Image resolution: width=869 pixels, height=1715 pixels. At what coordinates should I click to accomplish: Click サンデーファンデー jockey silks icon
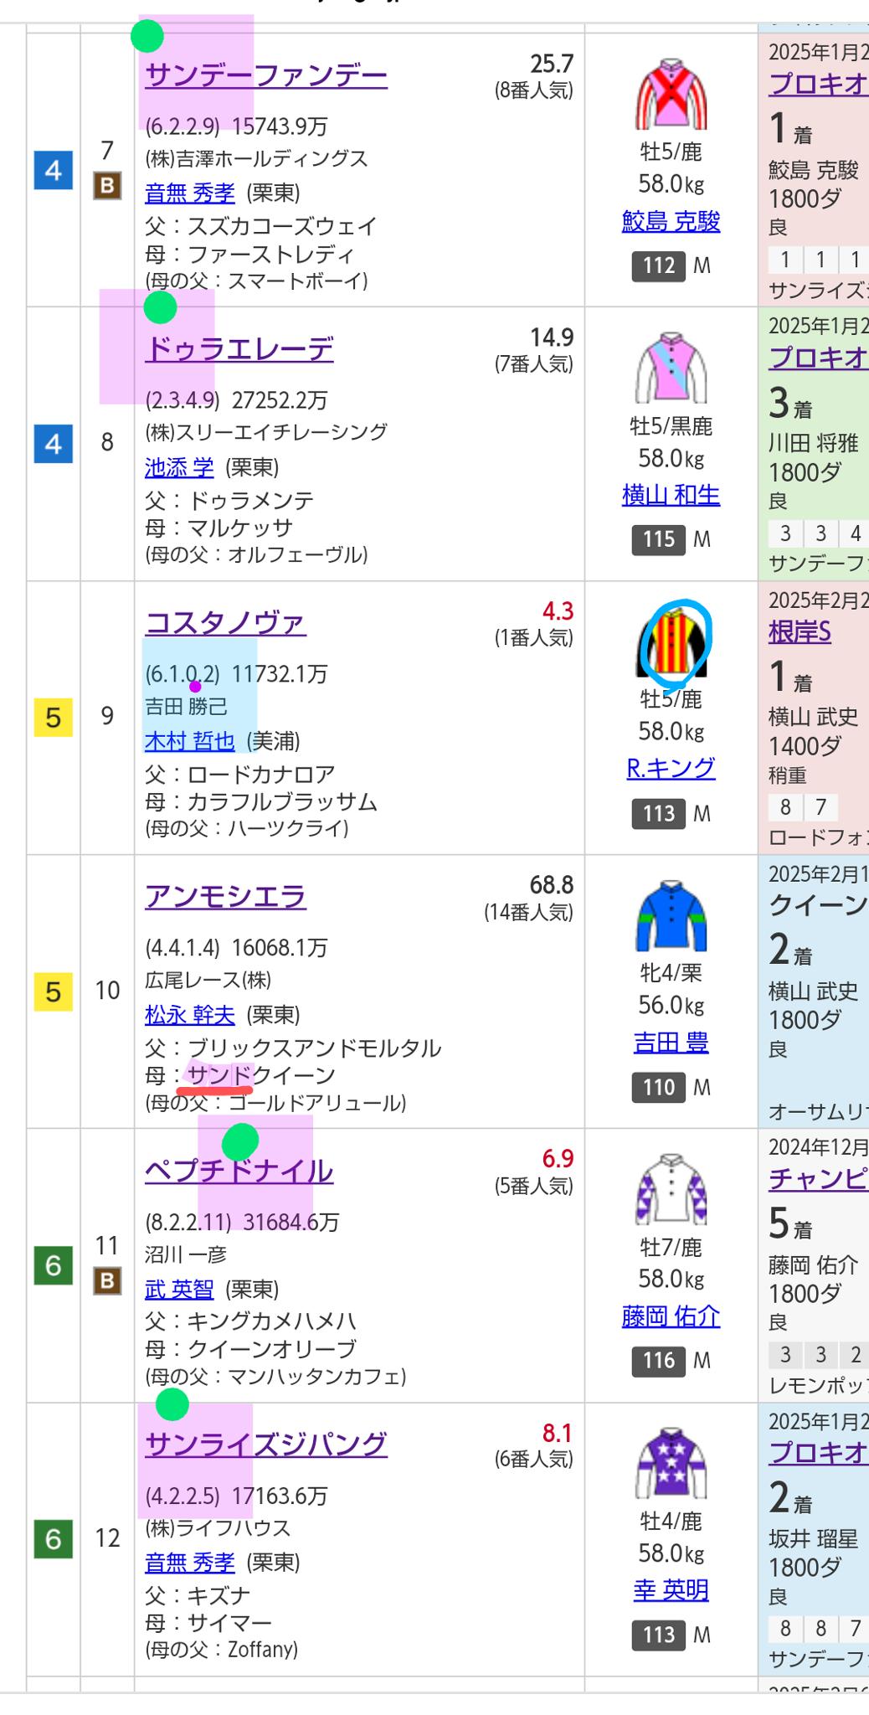tap(671, 95)
